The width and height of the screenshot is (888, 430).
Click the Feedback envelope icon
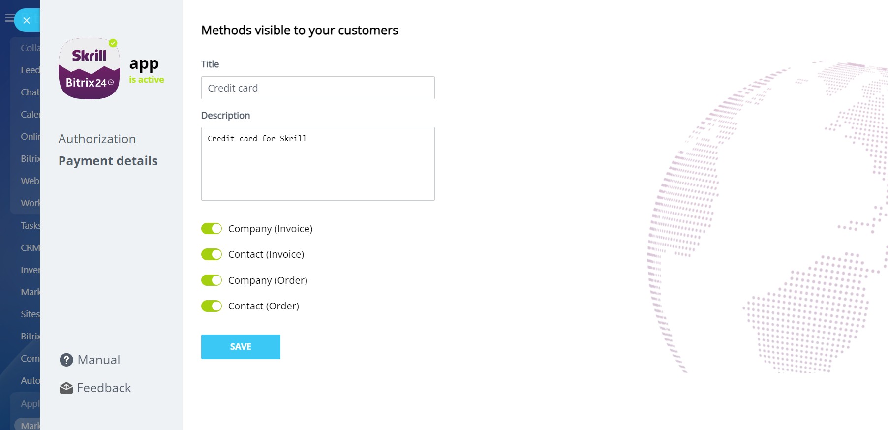coord(66,388)
